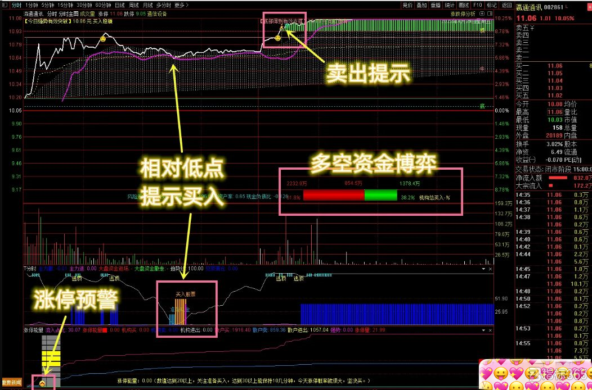
Task: Click the side panel icon beside 涨跌停分析
Action: (x=490, y=14)
